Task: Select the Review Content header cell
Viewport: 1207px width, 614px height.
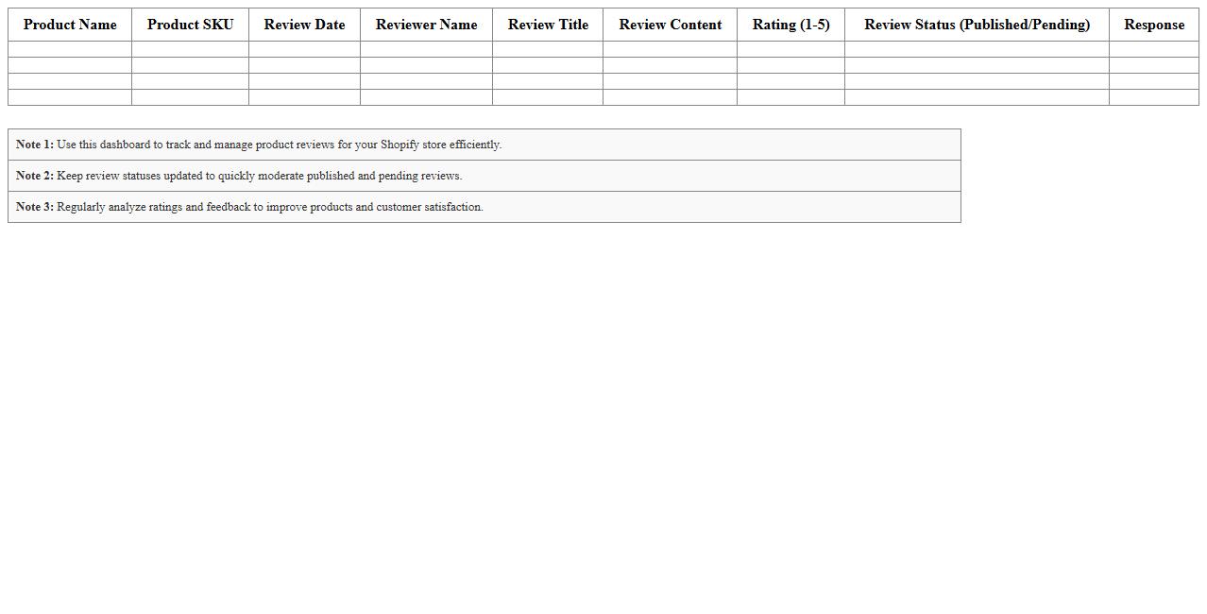Action: (670, 25)
